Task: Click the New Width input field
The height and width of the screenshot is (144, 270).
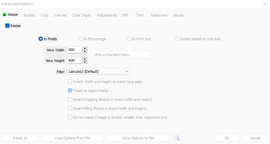Action: click(x=75, y=50)
